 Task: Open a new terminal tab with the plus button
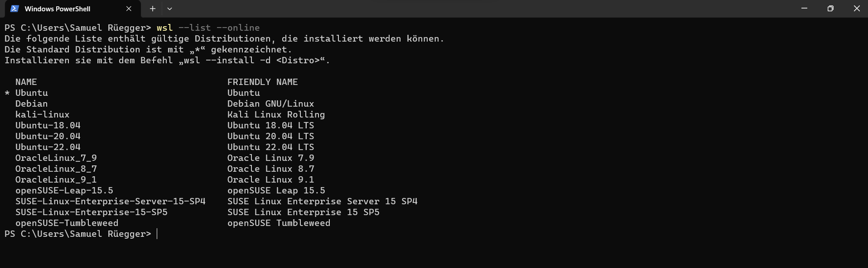pos(152,9)
